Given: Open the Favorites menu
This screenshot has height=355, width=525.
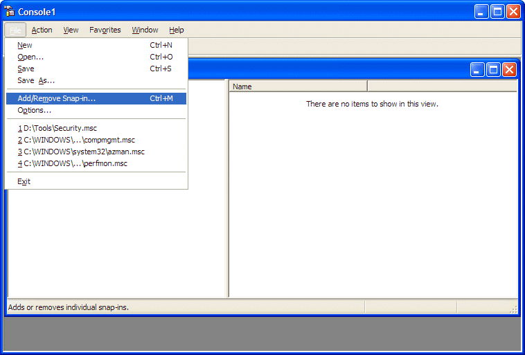Looking at the screenshot, I should [105, 30].
